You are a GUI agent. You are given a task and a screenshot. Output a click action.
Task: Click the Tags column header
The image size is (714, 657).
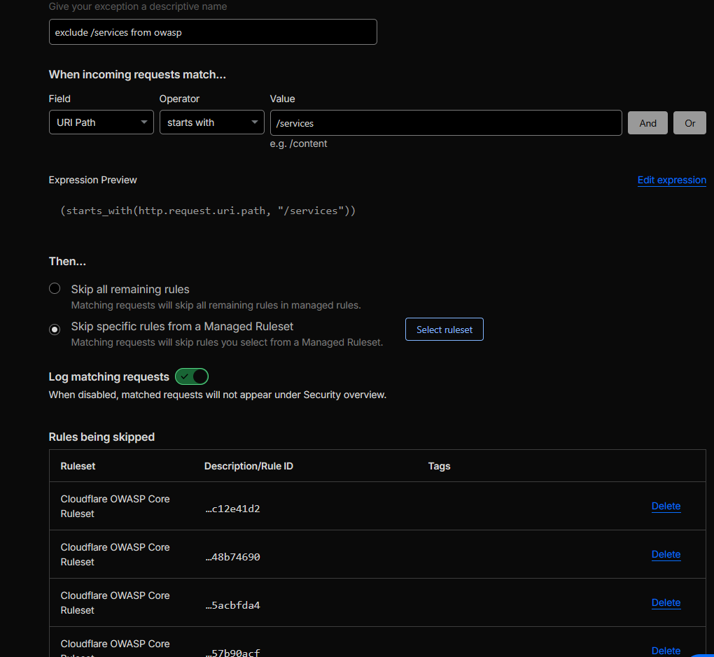tap(439, 465)
